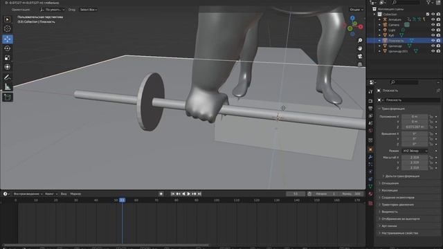Open the Material properties tab
The width and height of the screenshot is (443, 249).
[x=371, y=194]
